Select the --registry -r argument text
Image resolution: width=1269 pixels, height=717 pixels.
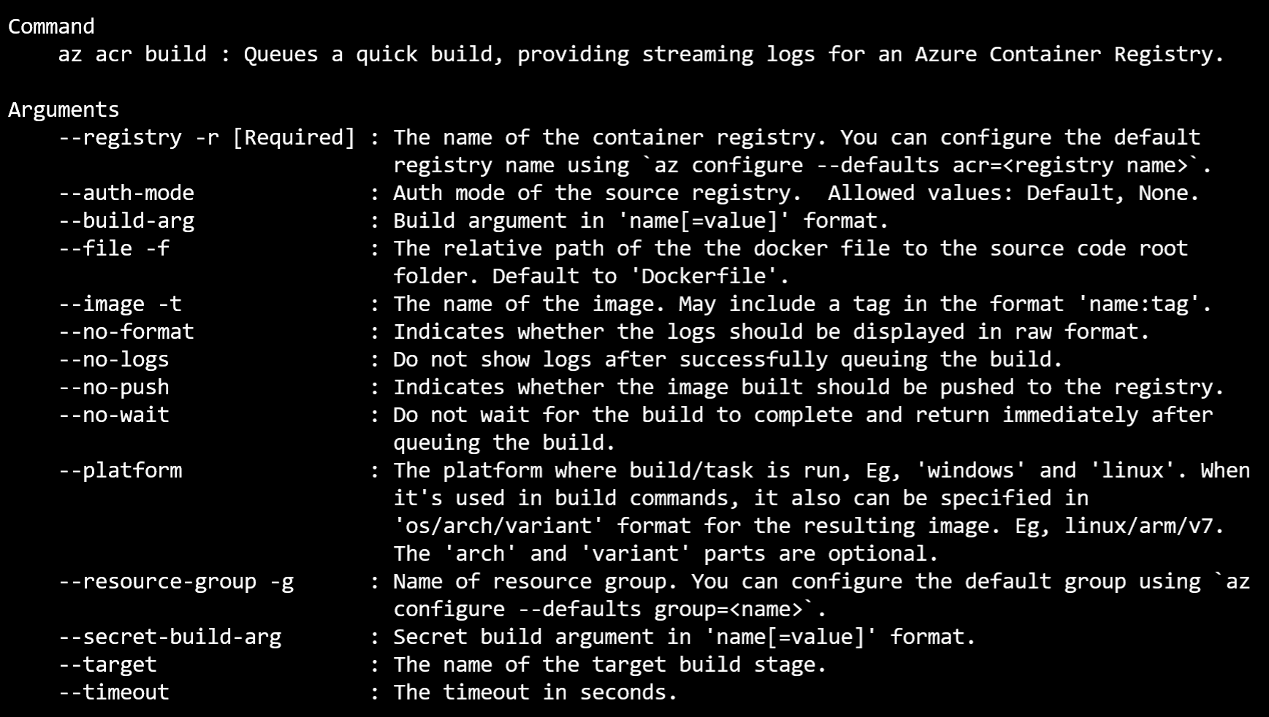pos(139,137)
